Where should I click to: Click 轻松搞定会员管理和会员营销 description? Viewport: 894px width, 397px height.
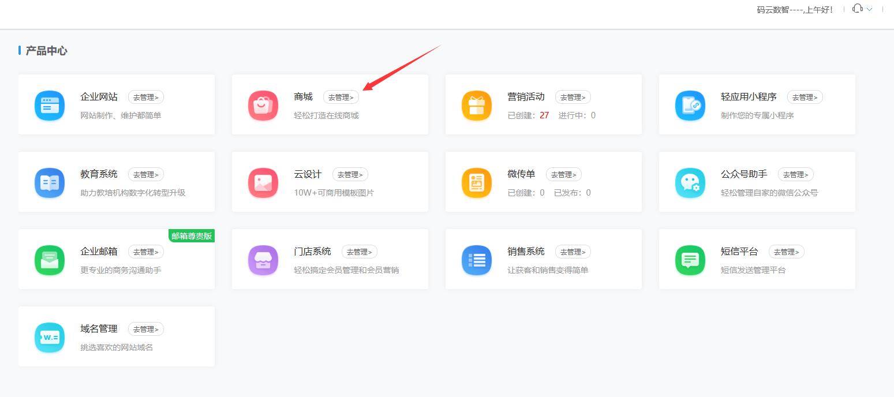coord(346,270)
